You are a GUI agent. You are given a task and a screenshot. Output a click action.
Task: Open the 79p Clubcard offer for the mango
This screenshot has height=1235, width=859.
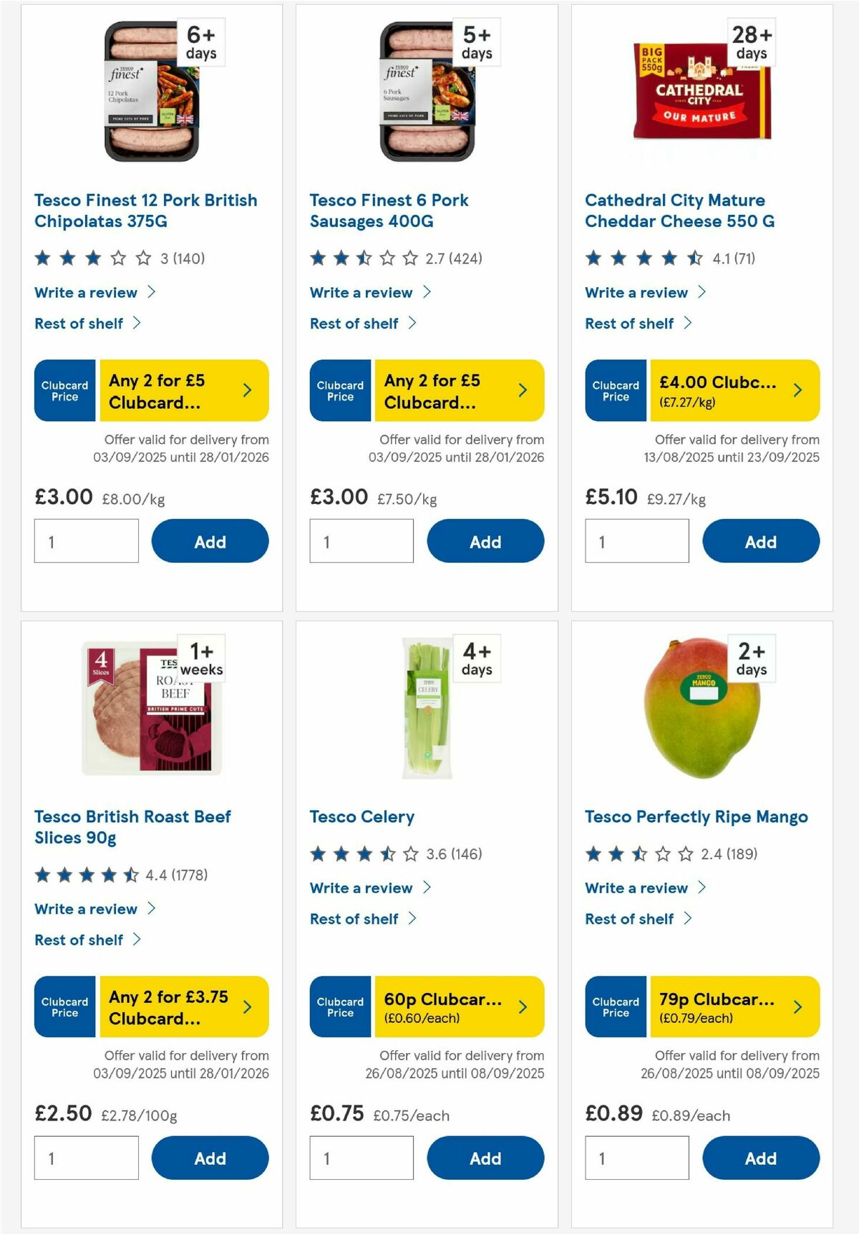[728, 1007]
